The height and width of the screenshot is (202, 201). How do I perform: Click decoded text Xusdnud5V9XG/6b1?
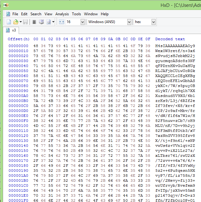coord(175,96)
